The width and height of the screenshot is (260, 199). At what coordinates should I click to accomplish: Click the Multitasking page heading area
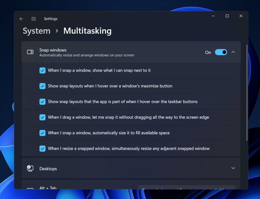tap(87, 31)
